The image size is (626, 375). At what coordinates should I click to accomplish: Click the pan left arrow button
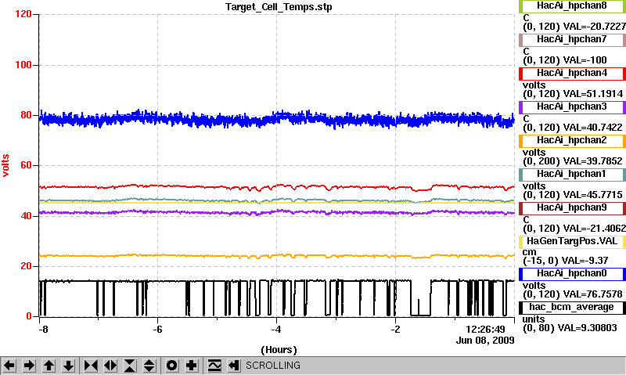[x=9, y=366]
